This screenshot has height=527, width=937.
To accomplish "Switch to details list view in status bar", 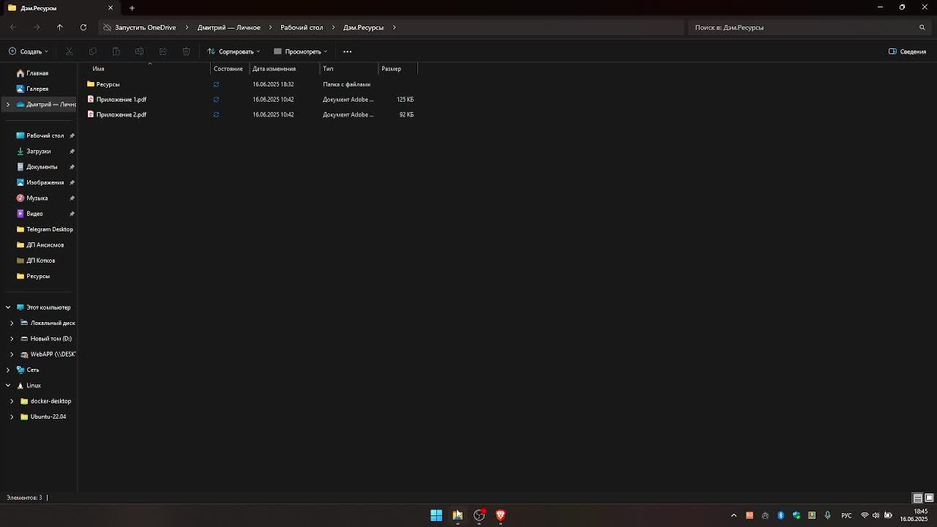I will (917, 498).
